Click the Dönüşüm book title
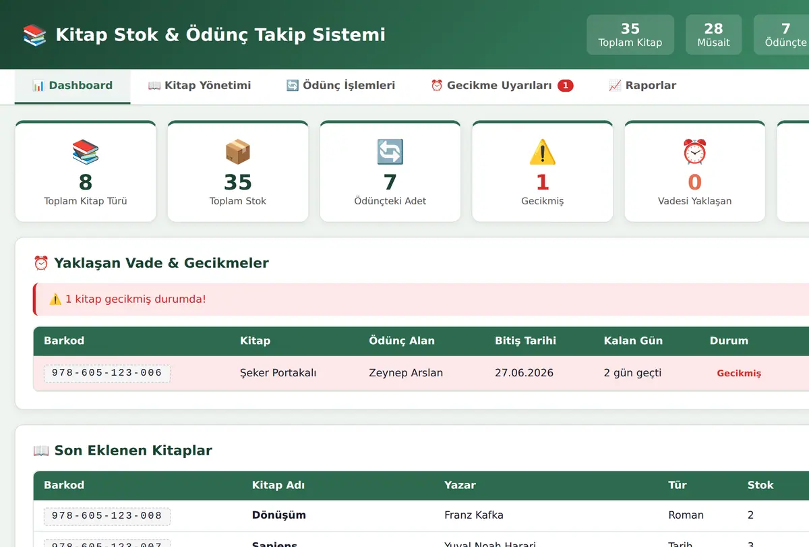Image resolution: width=809 pixels, height=547 pixels. pos(279,515)
